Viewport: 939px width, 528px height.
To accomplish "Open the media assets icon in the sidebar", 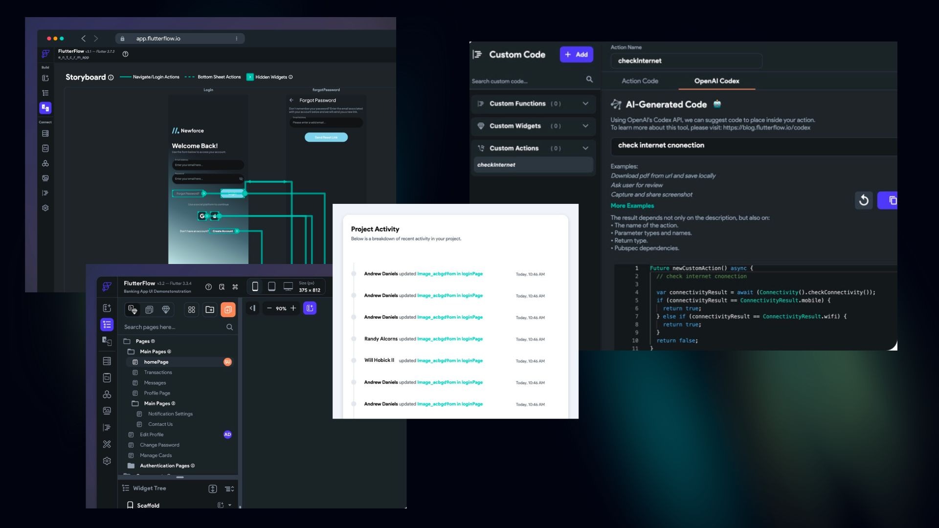I will pos(107,411).
